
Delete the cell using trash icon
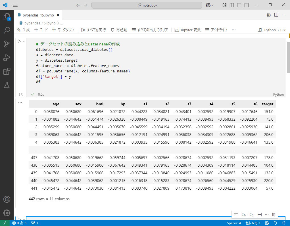[274, 215]
